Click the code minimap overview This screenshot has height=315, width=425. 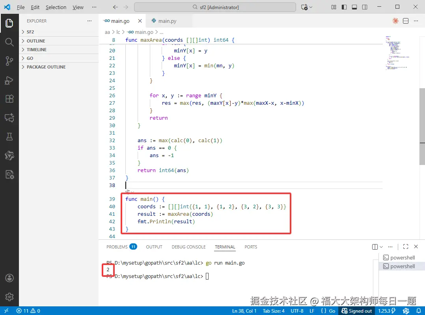coord(397,53)
